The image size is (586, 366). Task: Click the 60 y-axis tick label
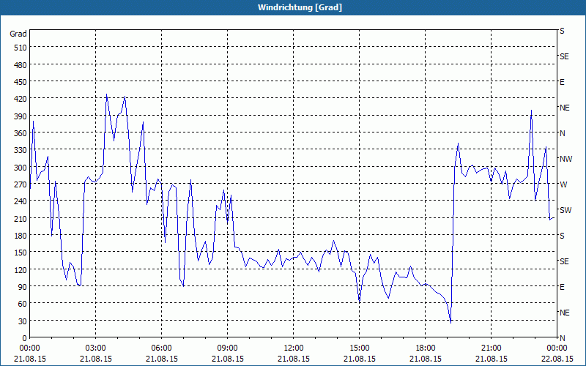(22, 304)
